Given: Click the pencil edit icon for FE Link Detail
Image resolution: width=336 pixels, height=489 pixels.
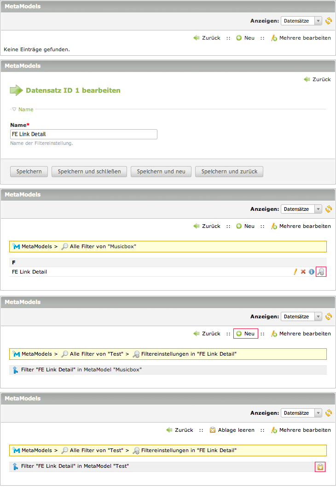Looking at the screenshot, I should [x=295, y=272].
